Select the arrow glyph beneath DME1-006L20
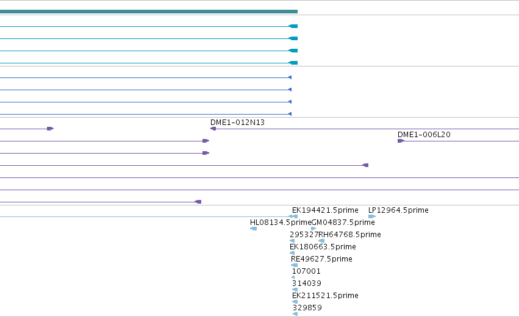Viewport: 519px width, 317px height. point(401,141)
